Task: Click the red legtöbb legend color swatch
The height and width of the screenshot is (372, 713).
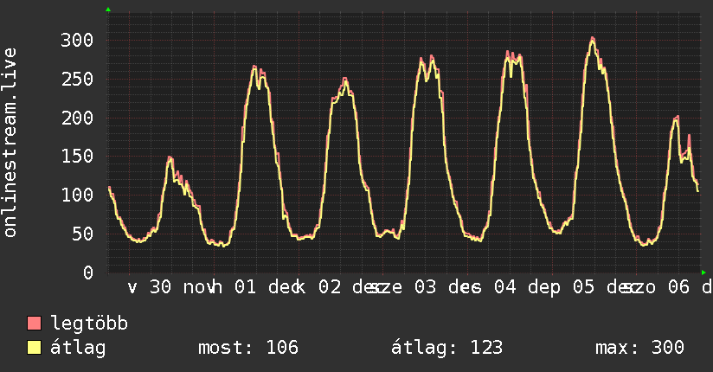Action: coord(35,324)
